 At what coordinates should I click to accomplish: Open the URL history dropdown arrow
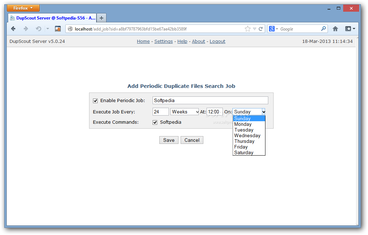coord(254,29)
